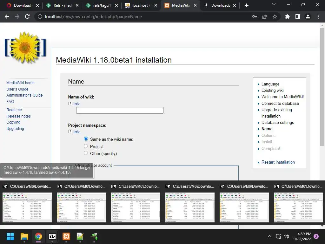The image size is (325, 244).
Task: Select fifth 7-Zip window thumbnail
Action: (x=244, y=207)
